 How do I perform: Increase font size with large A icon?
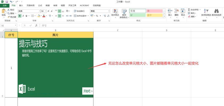(49, 11)
